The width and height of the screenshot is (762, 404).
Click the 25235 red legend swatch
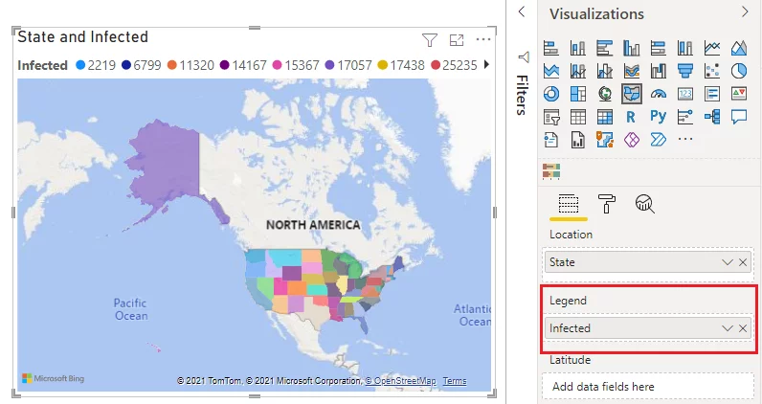436,65
